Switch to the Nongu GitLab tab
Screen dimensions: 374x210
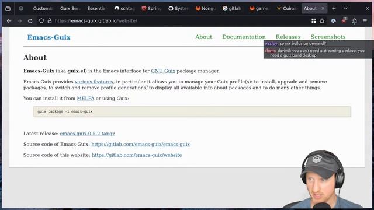[206, 9]
